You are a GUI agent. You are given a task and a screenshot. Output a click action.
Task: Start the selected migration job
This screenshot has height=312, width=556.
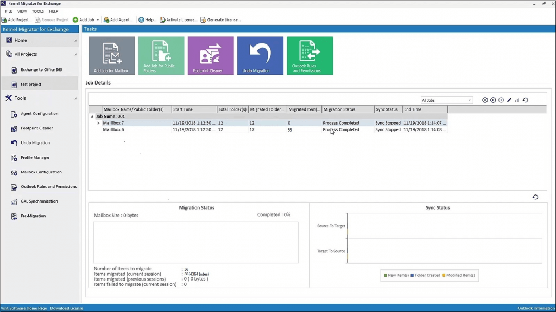[493, 100]
